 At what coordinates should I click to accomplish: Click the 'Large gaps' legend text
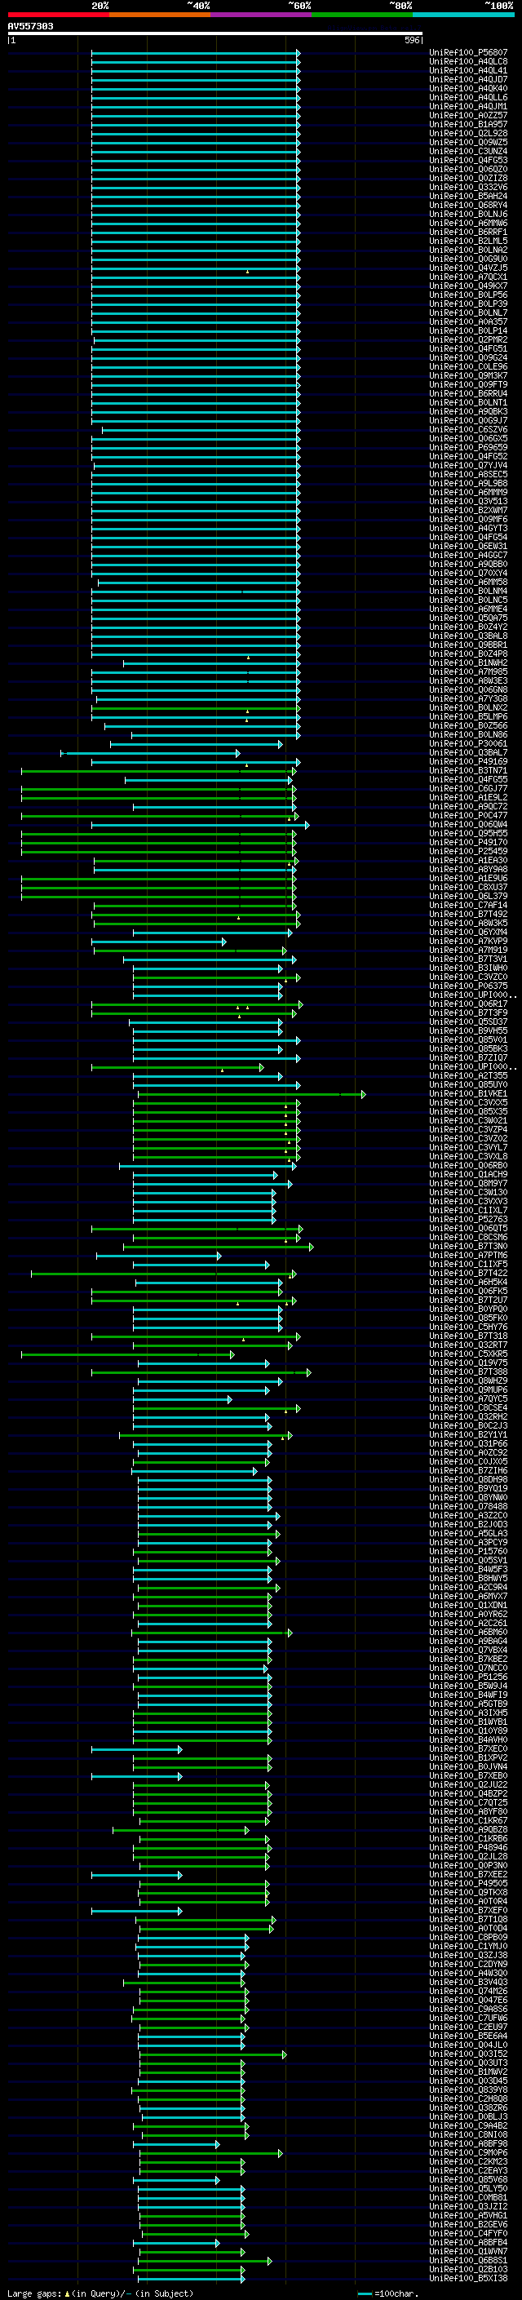[34, 2293]
